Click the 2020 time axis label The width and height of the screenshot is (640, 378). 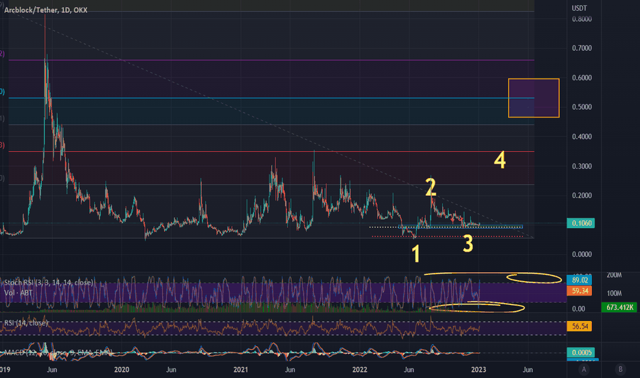point(122,370)
